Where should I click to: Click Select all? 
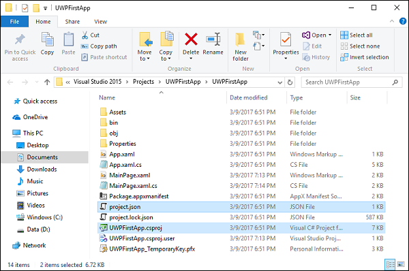pyautogui.click(x=357, y=35)
